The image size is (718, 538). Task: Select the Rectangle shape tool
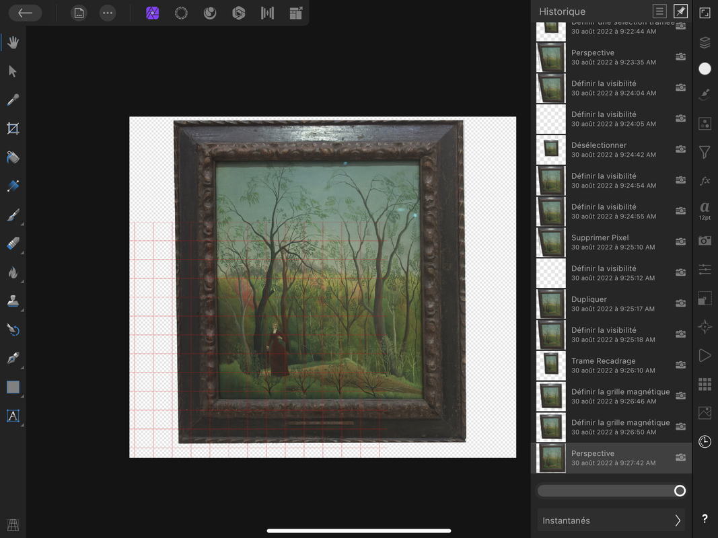click(x=13, y=387)
